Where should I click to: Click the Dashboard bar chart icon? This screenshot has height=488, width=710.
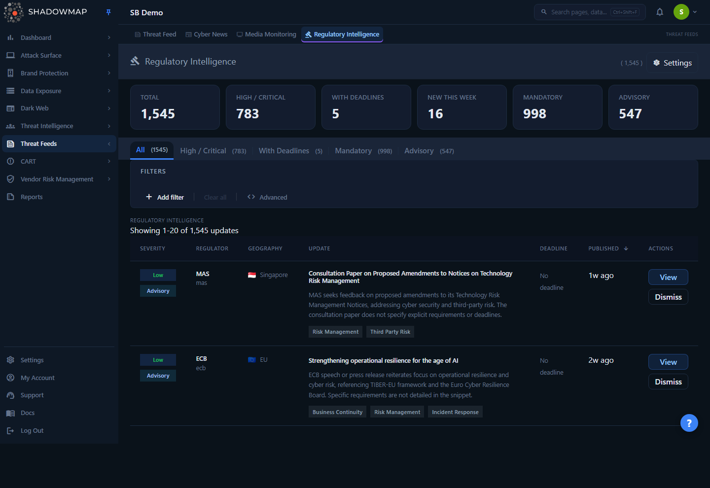(10, 37)
